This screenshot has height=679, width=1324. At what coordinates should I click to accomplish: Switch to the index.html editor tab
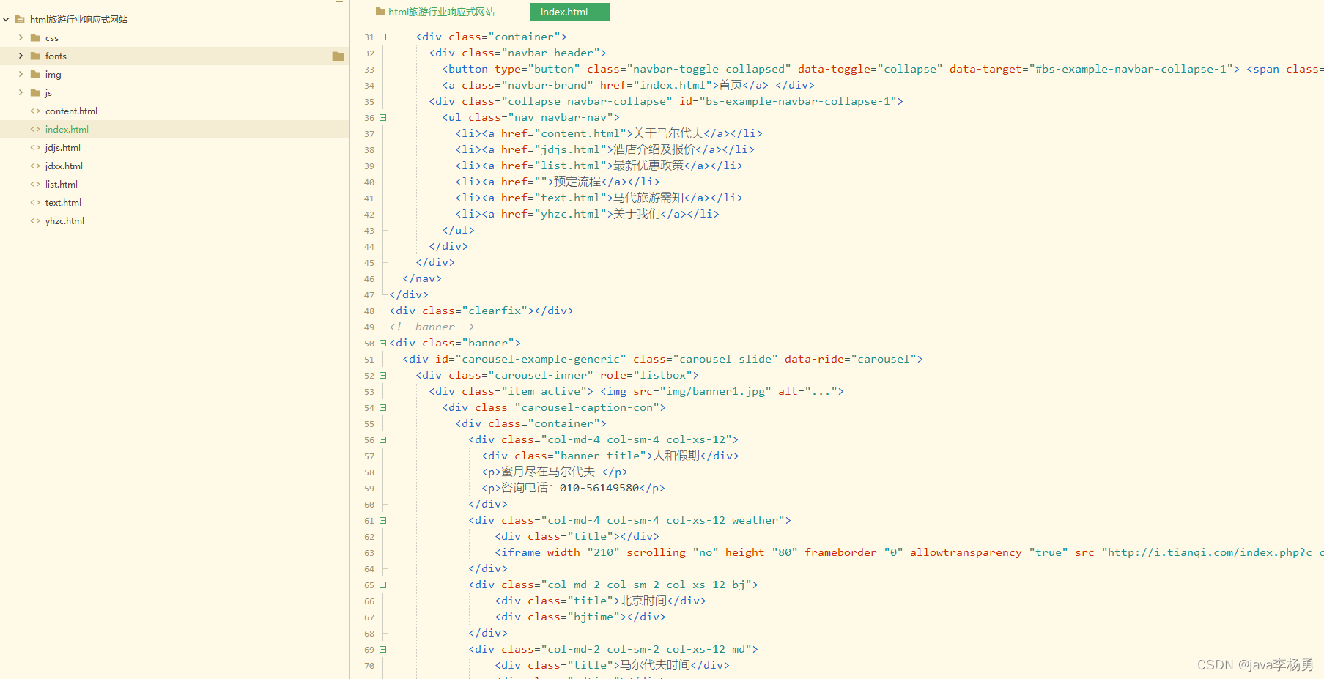(x=569, y=12)
